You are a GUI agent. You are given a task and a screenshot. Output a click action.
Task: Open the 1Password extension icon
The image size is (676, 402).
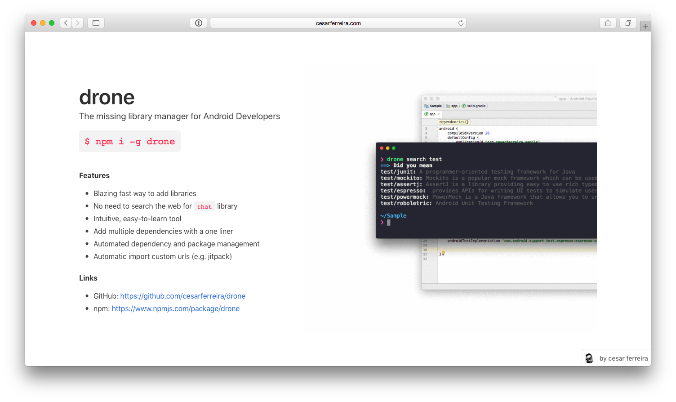(199, 23)
